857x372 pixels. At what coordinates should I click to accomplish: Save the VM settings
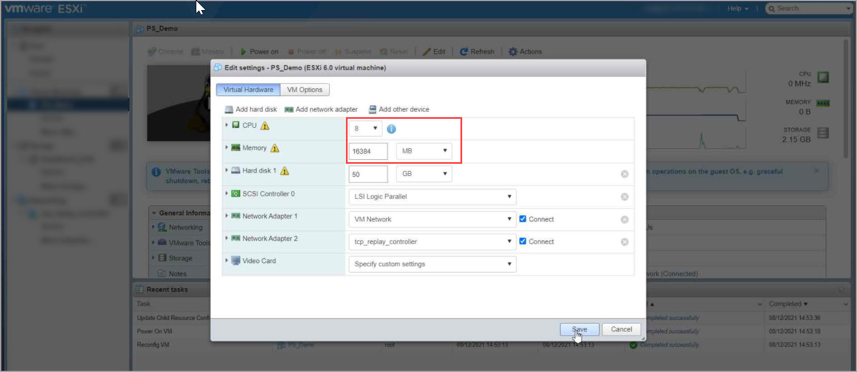(x=579, y=329)
